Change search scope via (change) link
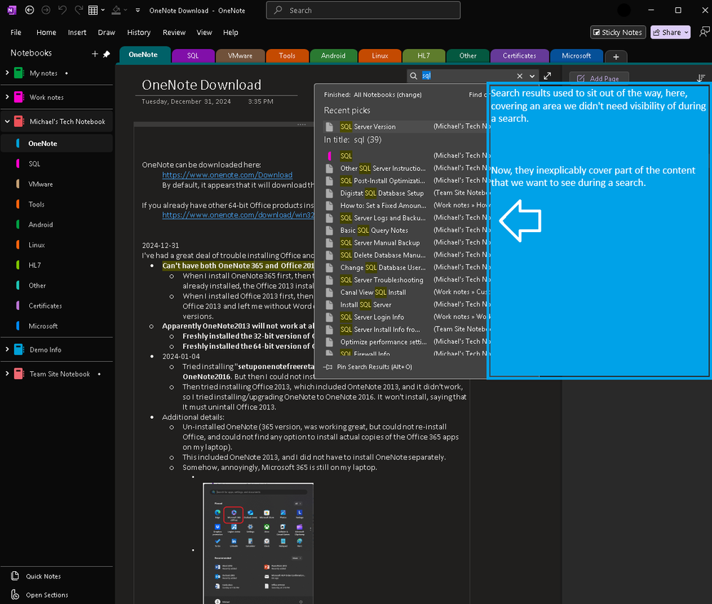 click(x=409, y=95)
